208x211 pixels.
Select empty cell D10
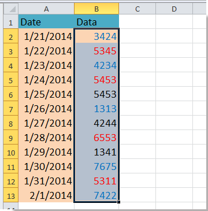174,151
